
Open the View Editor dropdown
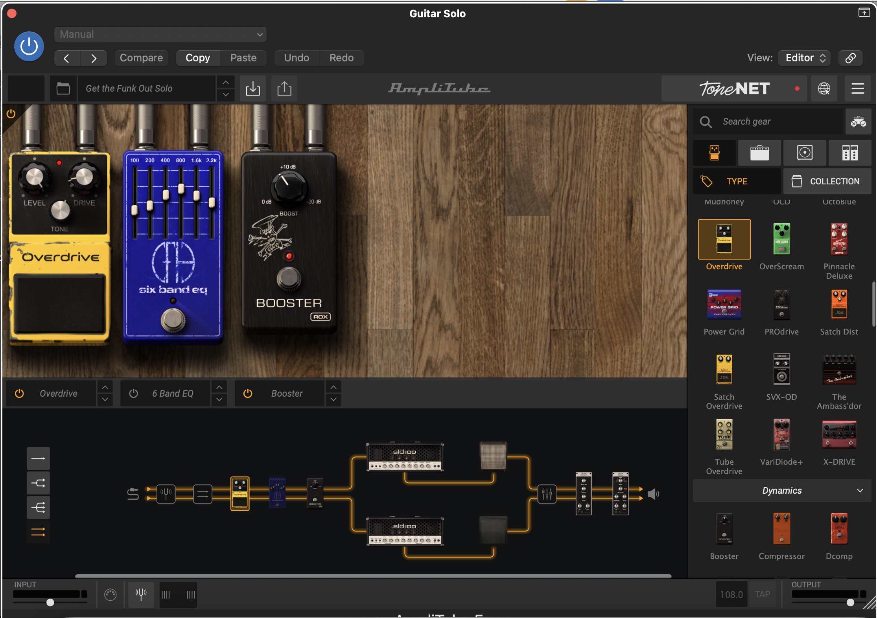(x=804, y=58)
